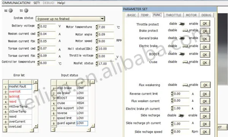This screenshot has width=228, height=137.
Task: Toggle the Flux weakening switch
Action: (x=185, y=85)
